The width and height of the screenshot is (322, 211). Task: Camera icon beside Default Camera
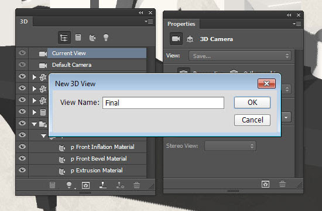coord(43,66)
